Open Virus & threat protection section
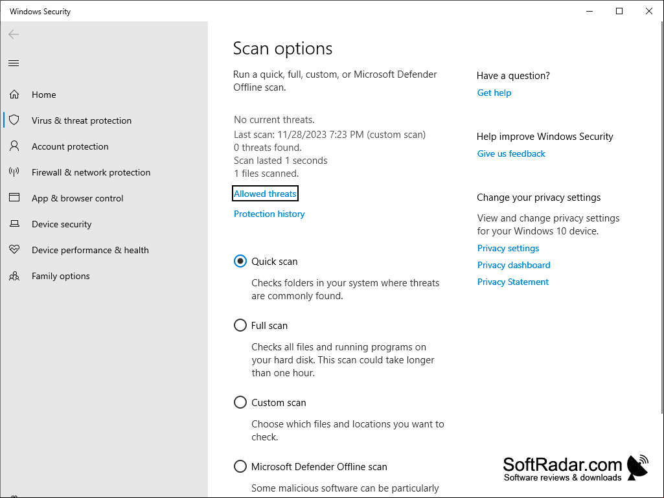The image size is (664, 498). 82,120
